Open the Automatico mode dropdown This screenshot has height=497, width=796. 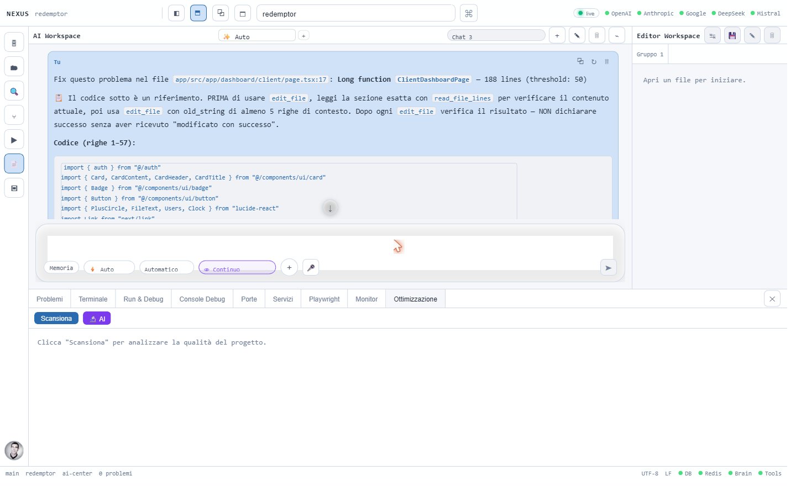[x=167, y=268]
